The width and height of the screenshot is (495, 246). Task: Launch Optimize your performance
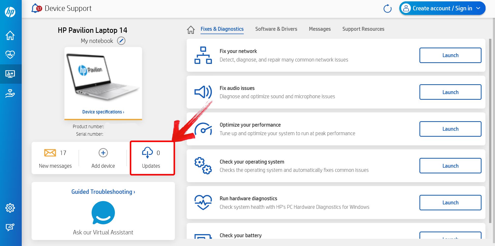pos(450,129)
